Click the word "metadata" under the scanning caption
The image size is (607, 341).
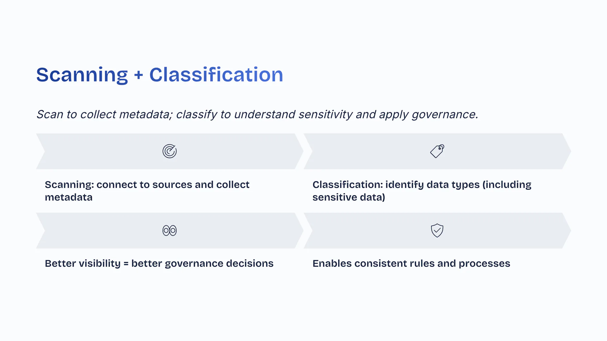tap(69, 197)
